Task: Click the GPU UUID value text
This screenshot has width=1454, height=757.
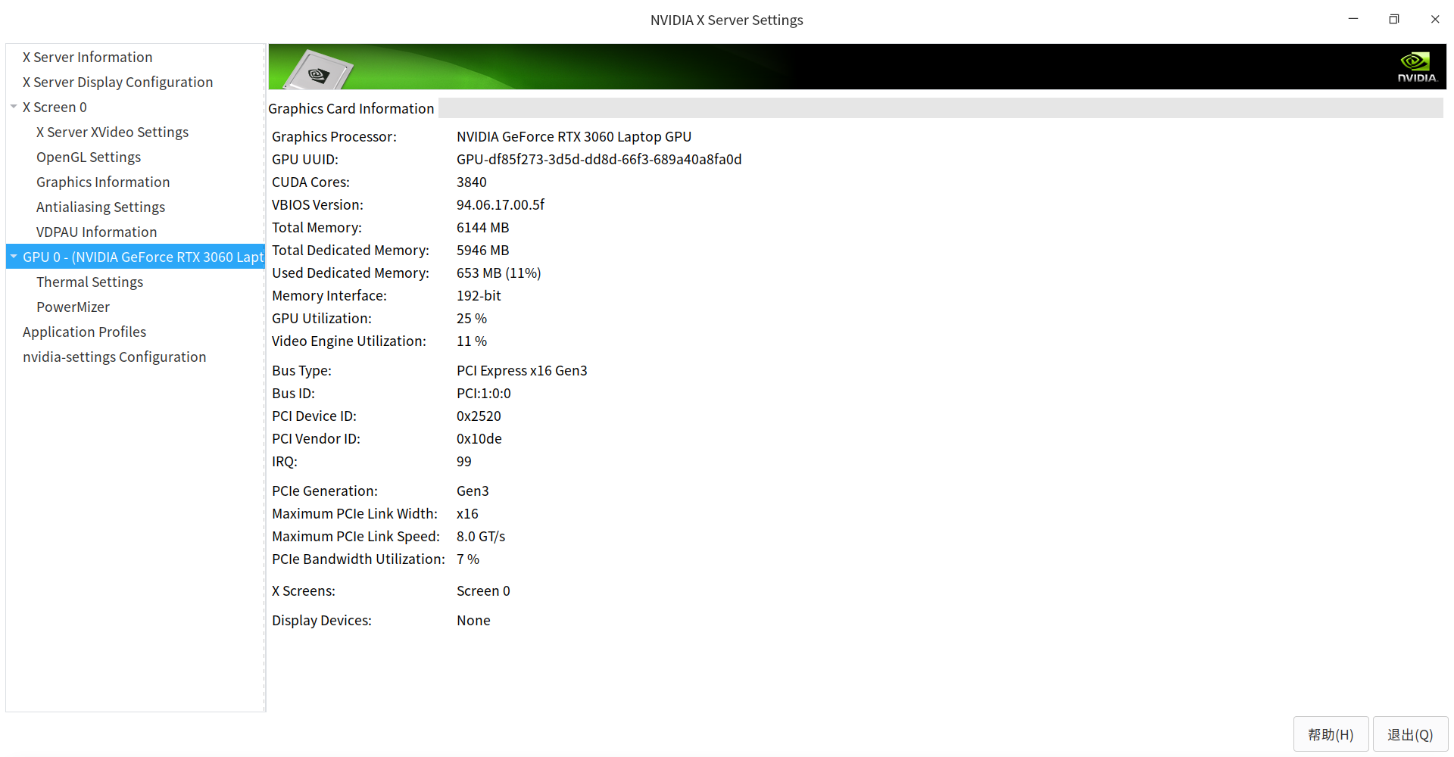Action: [x=599, y=160]
